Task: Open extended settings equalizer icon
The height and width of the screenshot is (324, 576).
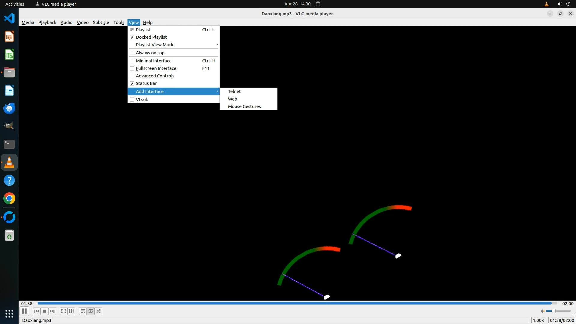Action: point(71,311)
